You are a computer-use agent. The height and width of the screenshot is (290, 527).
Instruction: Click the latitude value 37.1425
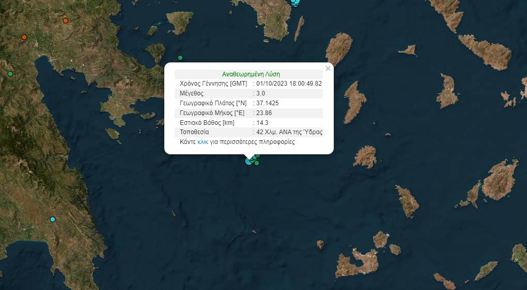point(267,103)
